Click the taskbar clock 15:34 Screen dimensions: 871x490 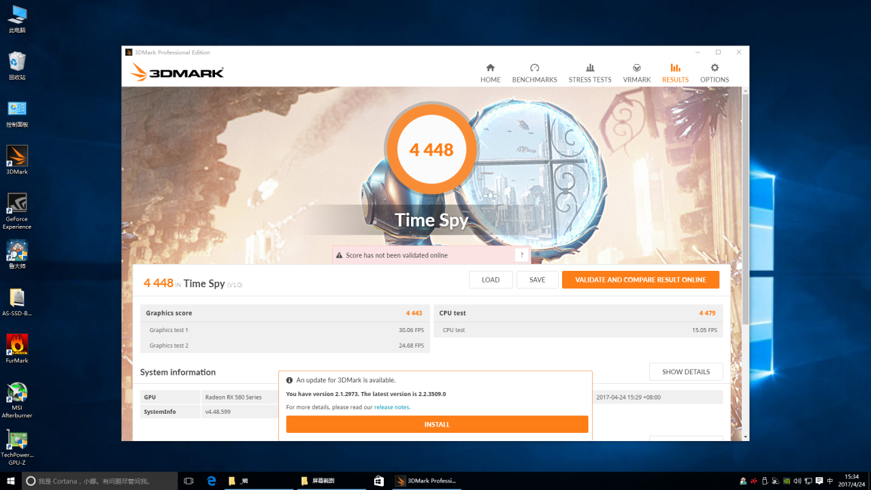click(851, 480)
